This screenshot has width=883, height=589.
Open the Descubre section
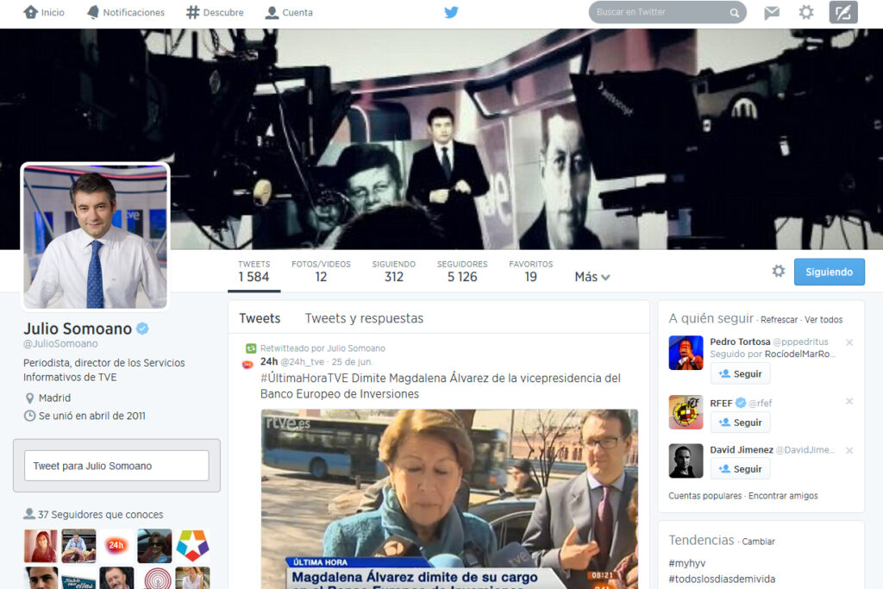(x=215, y=12)
